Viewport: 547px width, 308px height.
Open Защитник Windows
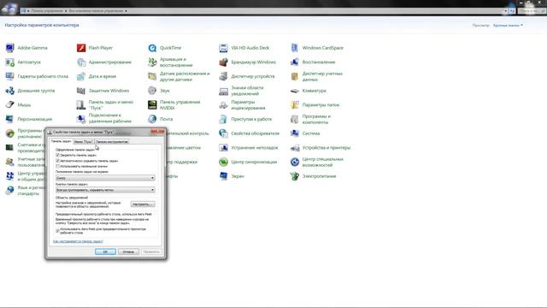point(103,91)
